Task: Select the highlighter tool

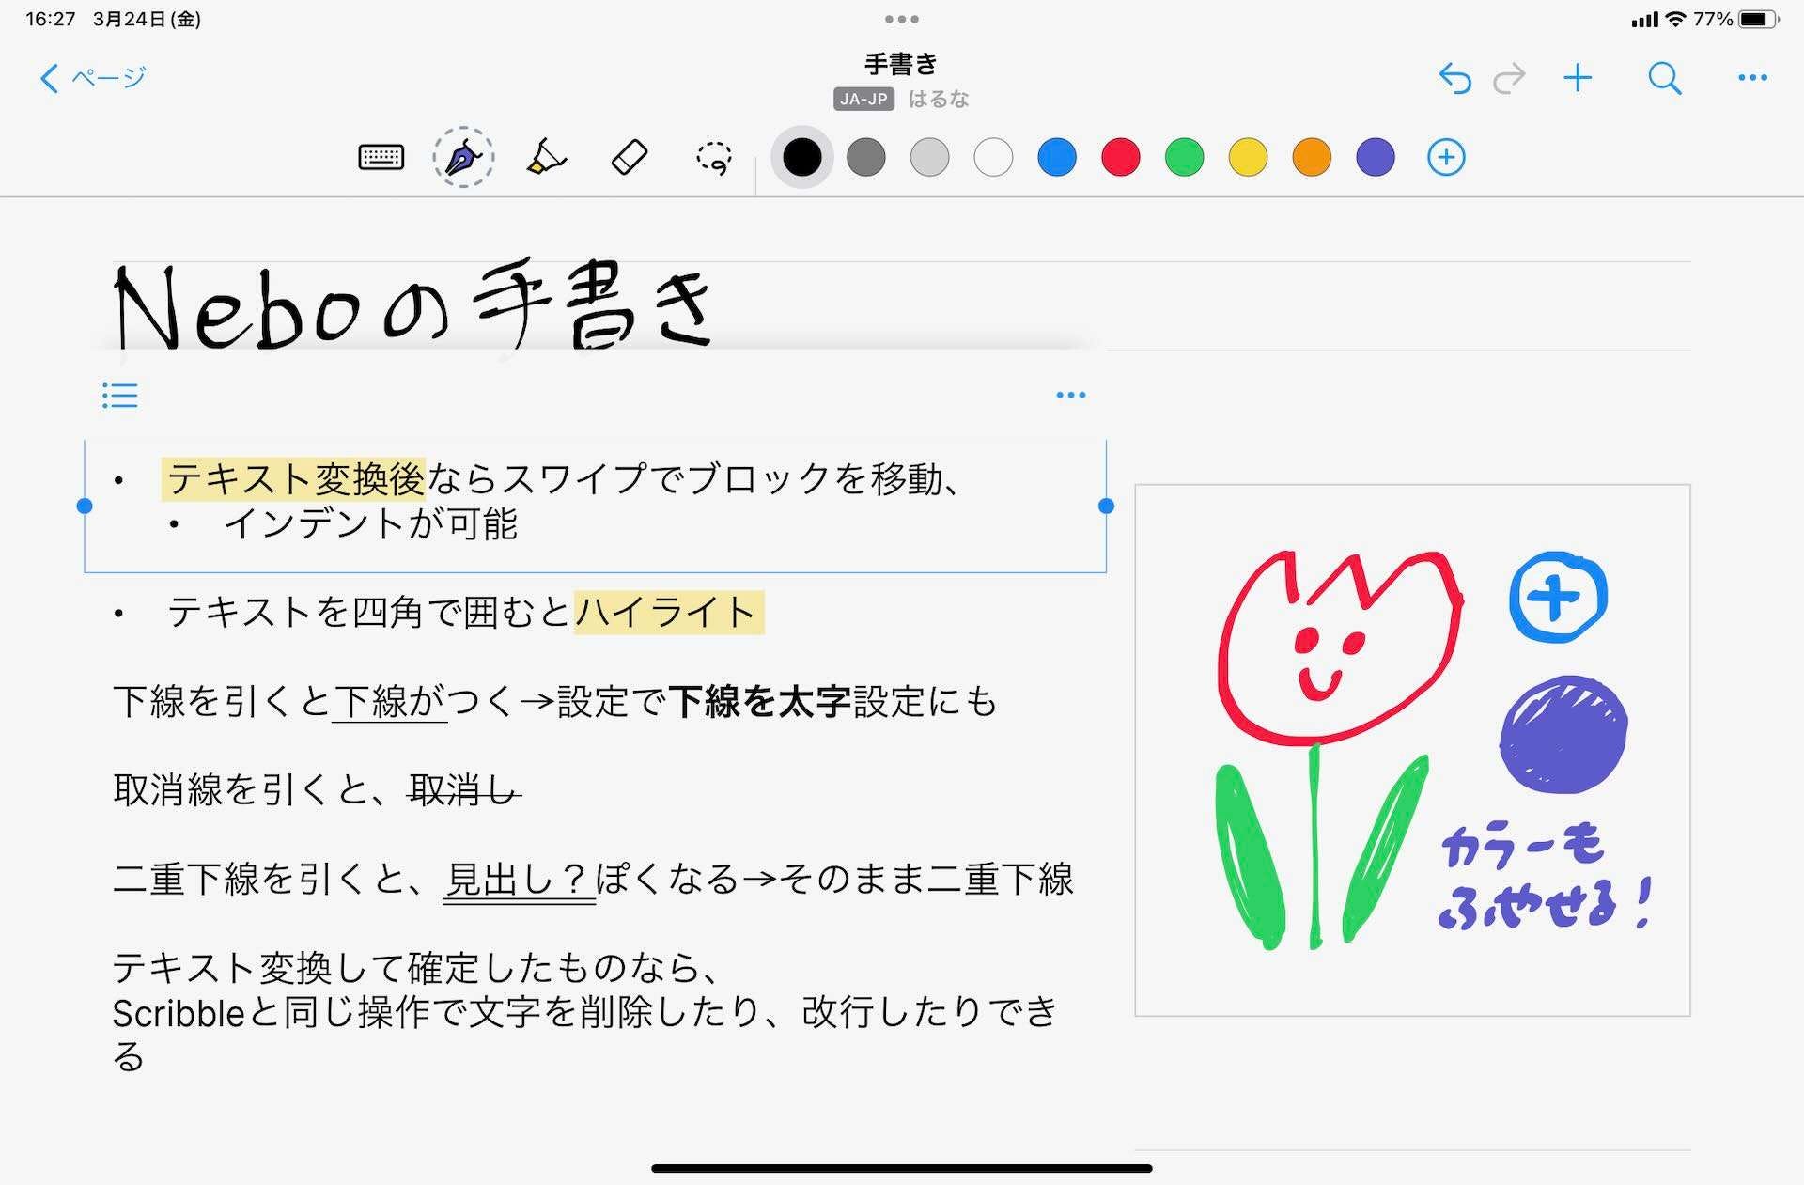Action: tap(546, 157)
